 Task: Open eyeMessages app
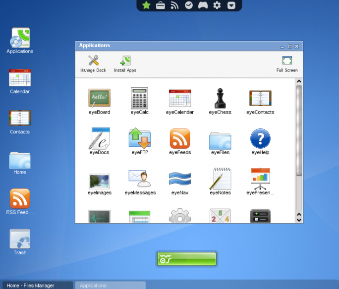[140, 179]
